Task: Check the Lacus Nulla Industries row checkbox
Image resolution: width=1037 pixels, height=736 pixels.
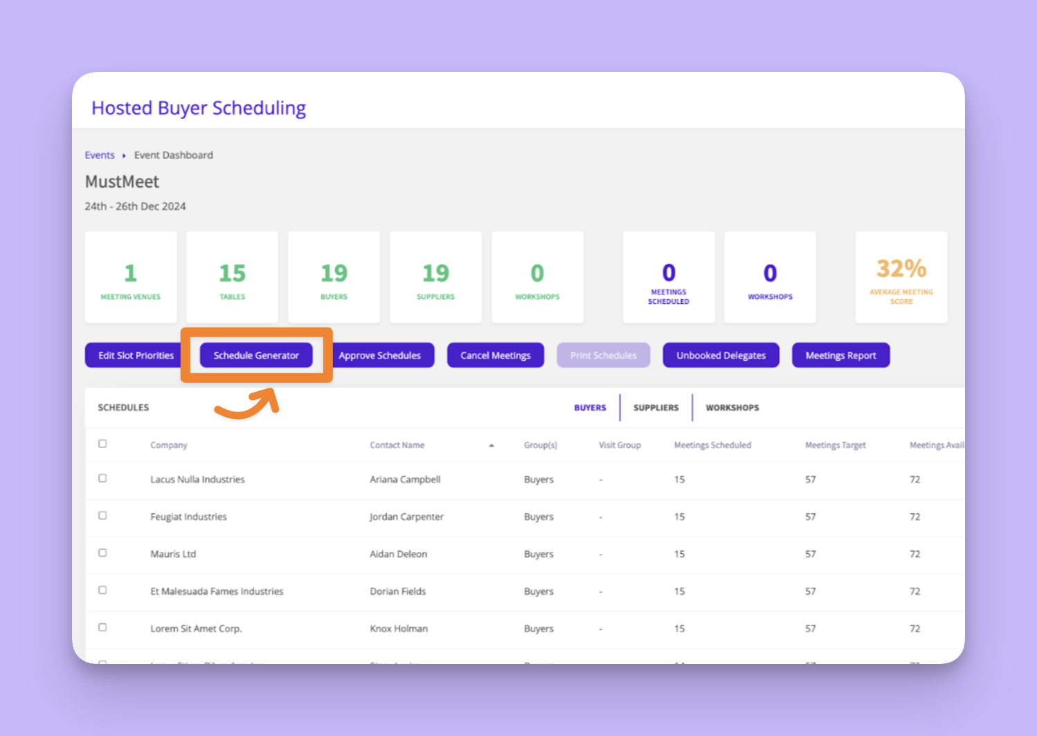Action: (x=102, y=478)
